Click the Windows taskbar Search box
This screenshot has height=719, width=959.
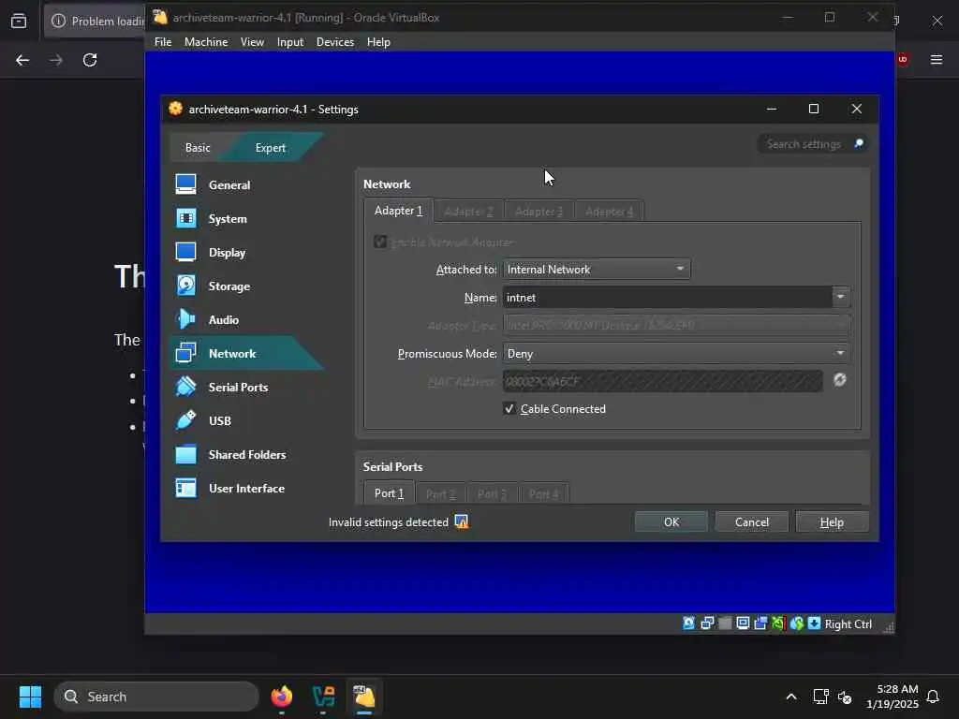pyautogui.click(x=156, y=697)
